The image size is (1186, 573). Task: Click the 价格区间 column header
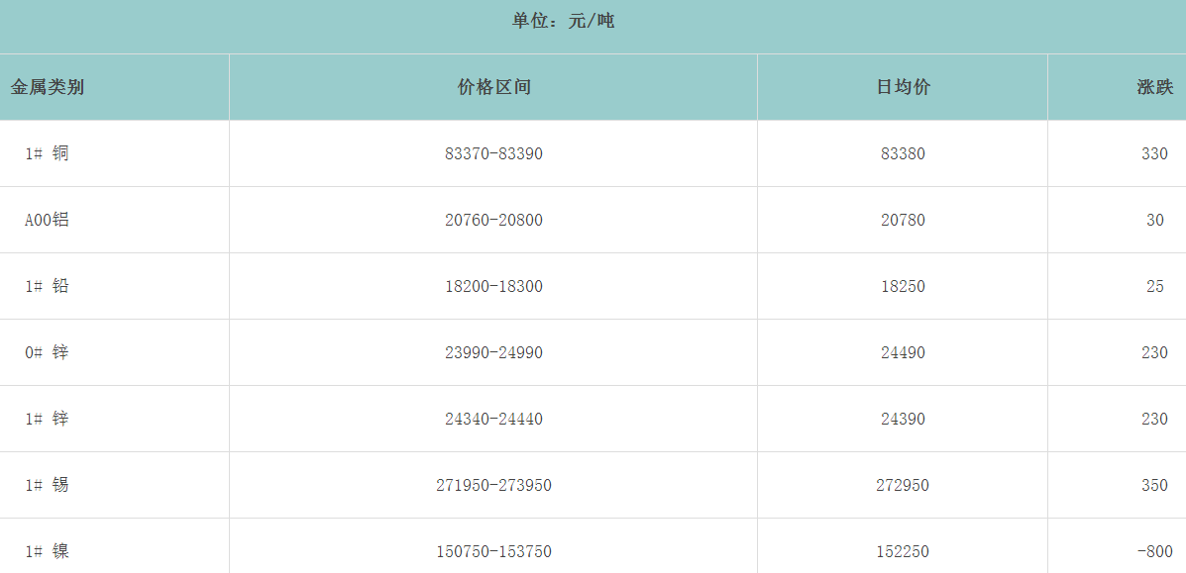[493, 87]
